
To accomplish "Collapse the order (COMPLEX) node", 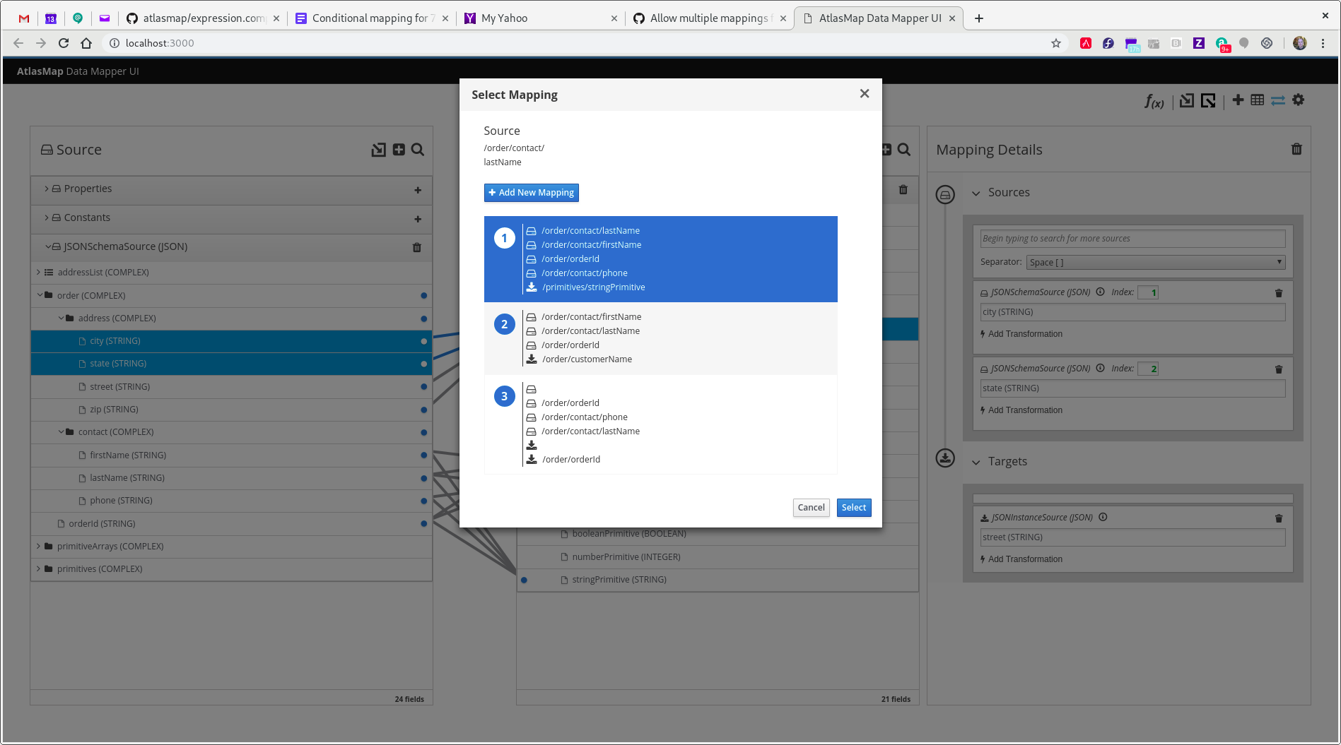I will (x=40, y=295).
